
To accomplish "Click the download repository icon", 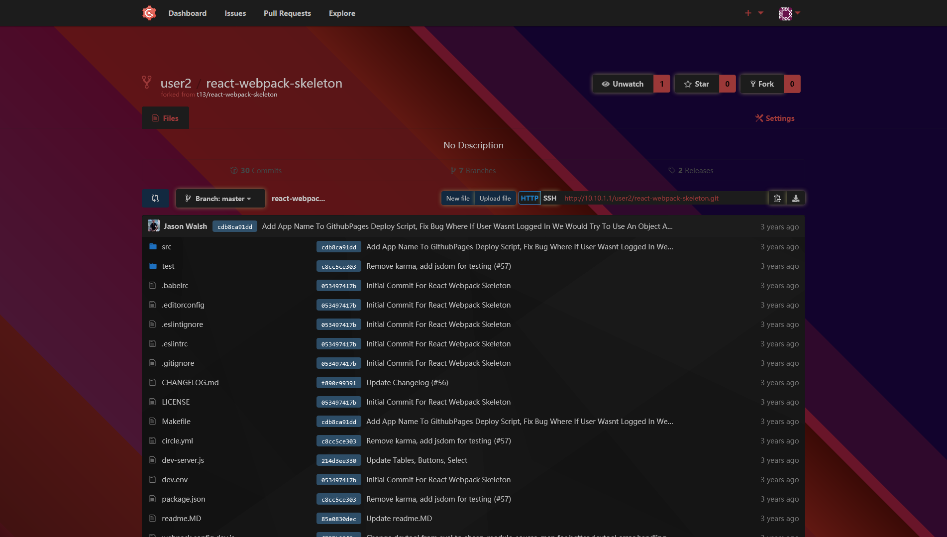I will [796, 198].
